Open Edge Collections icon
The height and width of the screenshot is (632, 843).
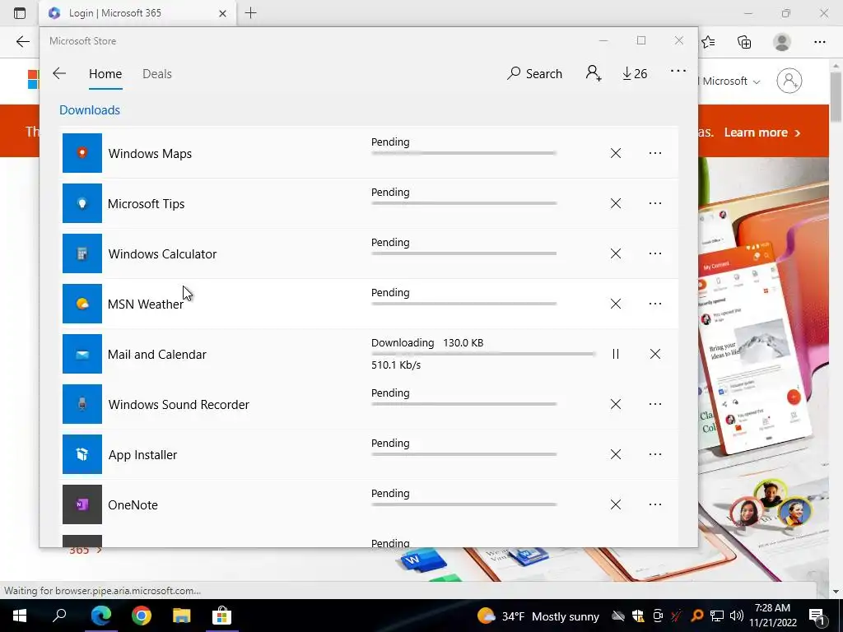point(744,42)
